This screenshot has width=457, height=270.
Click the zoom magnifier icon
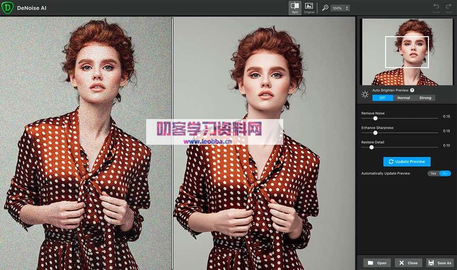(325, 8)
